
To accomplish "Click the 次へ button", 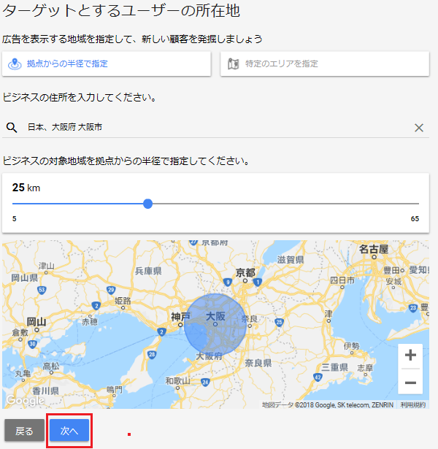I will [x=69, y=431].
